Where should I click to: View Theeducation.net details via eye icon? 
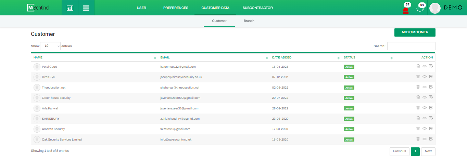(x=425, y=87)
